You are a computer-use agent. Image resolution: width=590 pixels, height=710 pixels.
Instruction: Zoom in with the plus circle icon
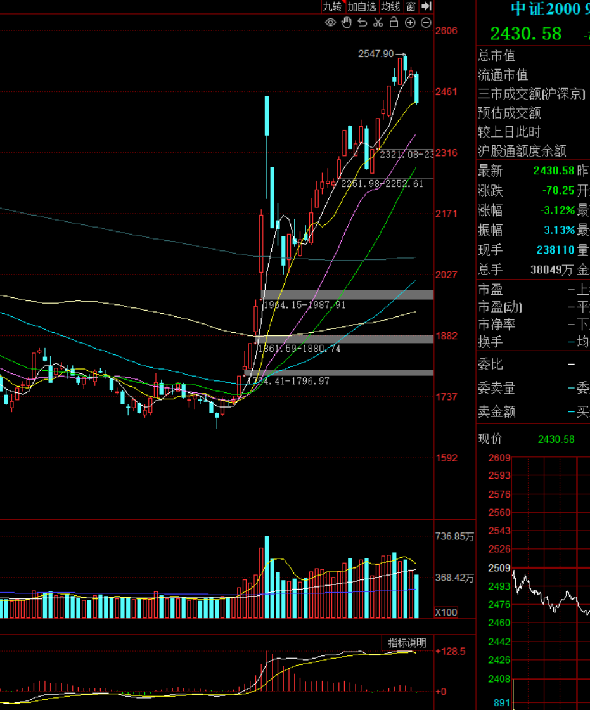coord(410,23)
